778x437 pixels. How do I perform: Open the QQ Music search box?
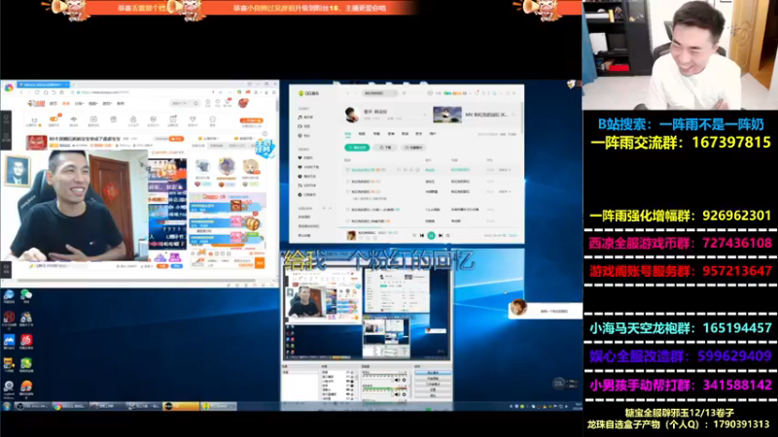click(x=380, y=93)
